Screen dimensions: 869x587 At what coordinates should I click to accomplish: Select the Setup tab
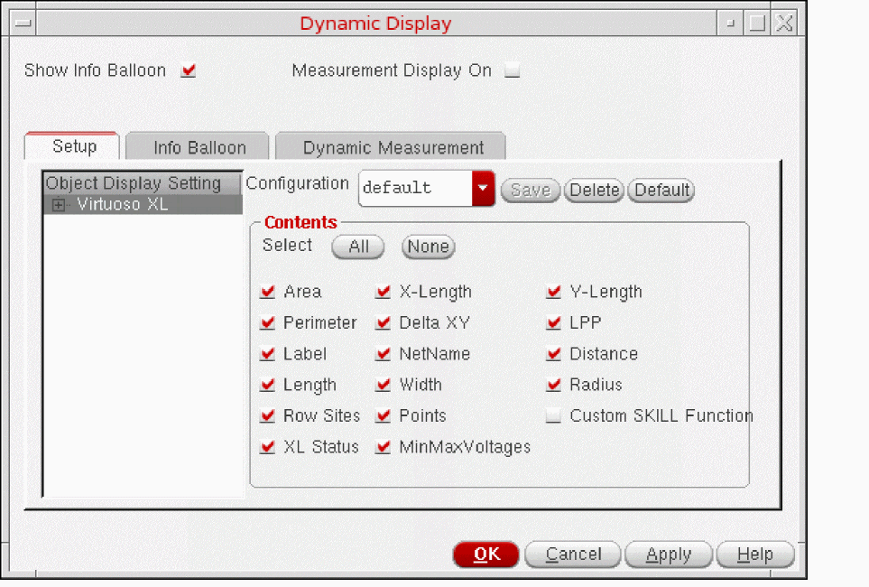coord(74,147)
